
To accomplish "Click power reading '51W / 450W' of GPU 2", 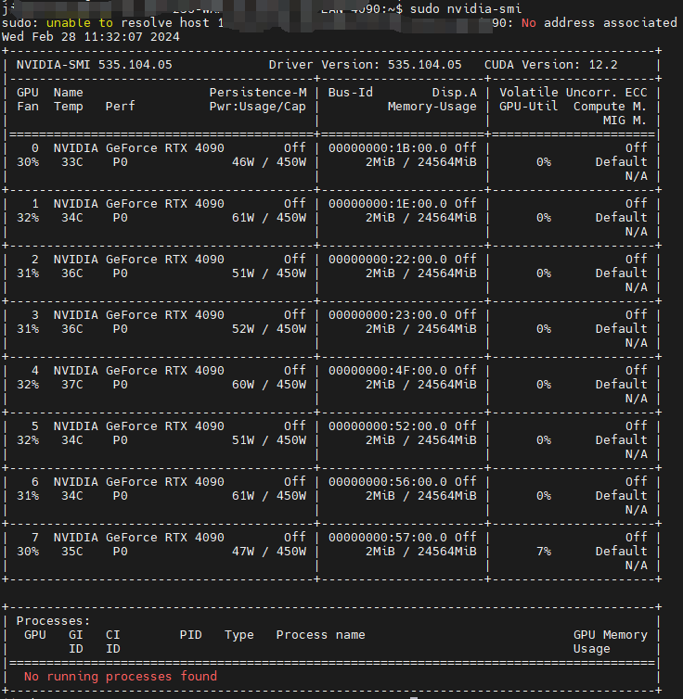I will 269,273.
